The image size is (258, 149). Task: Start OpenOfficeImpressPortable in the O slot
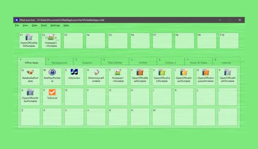click(x=206, y=77)
